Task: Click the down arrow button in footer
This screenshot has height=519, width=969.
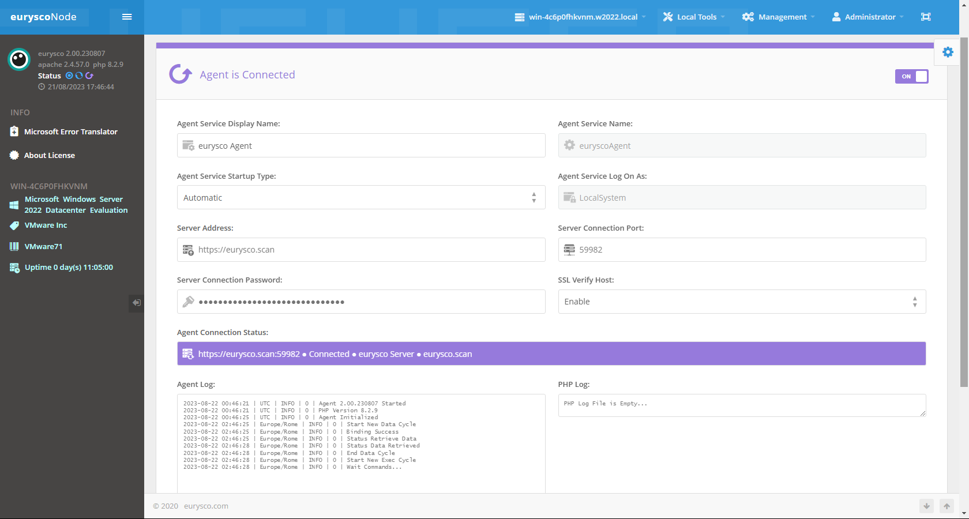Action: [x=926, y=506]
